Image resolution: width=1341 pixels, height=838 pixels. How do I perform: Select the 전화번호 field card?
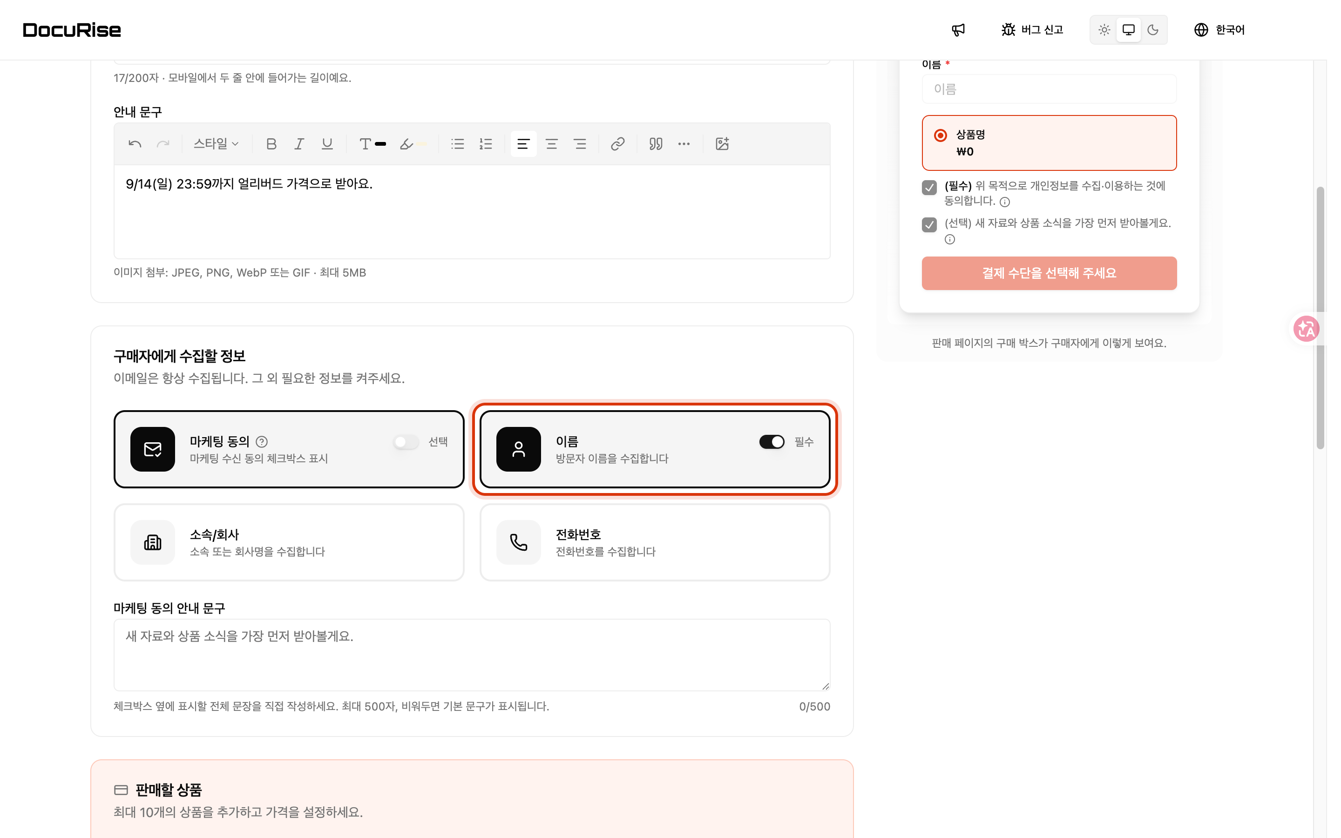click(x=655, y=542)
